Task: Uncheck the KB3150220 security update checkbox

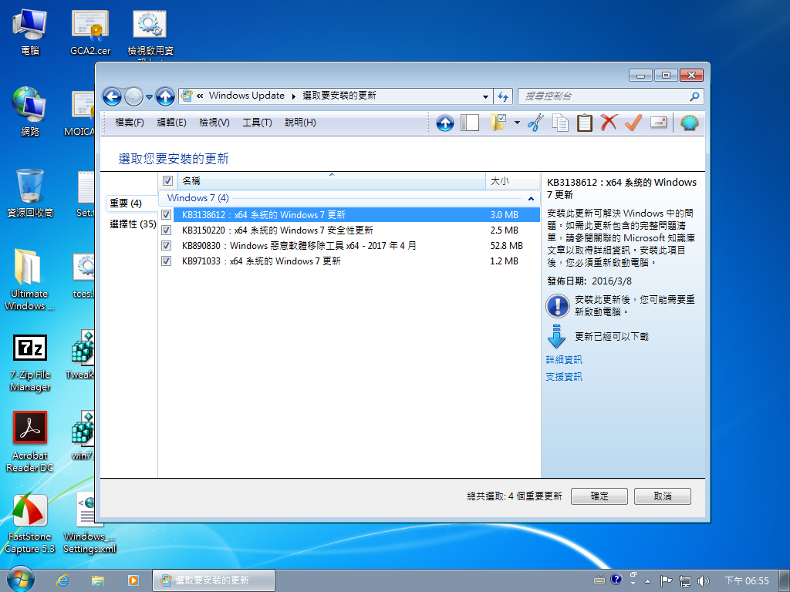Action: tap(167, 230)
